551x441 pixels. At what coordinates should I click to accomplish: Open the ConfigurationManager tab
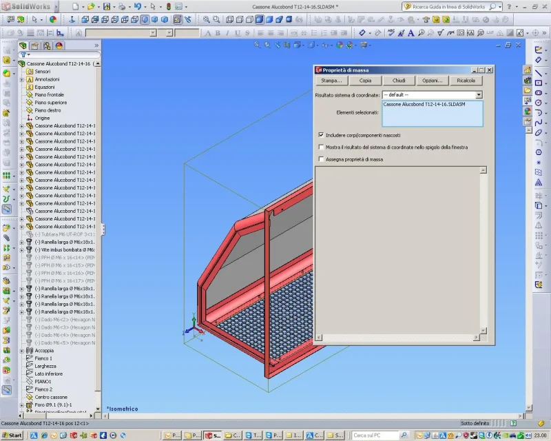coord(47,45)
